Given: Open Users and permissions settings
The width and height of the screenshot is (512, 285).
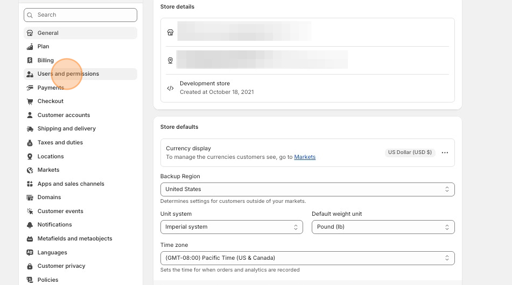Looking at the screenshot, I should 68,74.
